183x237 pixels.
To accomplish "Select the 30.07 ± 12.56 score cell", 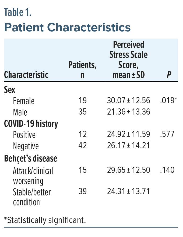I will click(128, 101).
